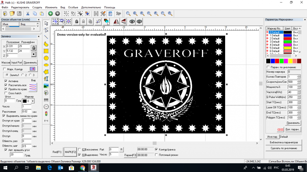307x172 pixels.
Task: Select the rectangle drawing tool
Action: coord(46,51)
